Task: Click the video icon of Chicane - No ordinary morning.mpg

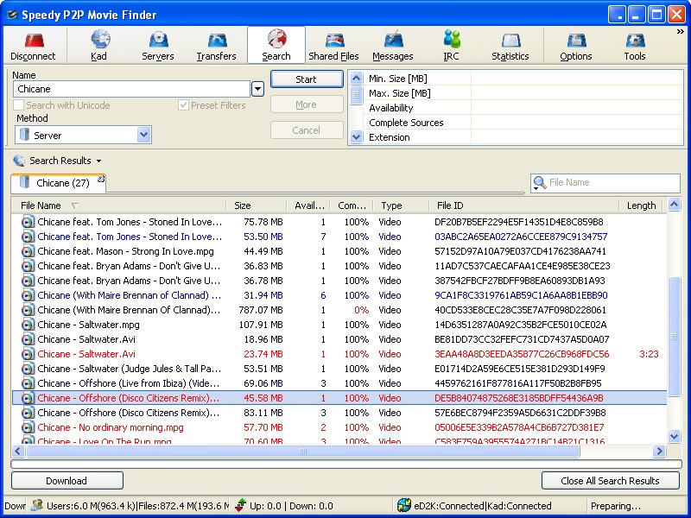Action: [x=28, y=427]
